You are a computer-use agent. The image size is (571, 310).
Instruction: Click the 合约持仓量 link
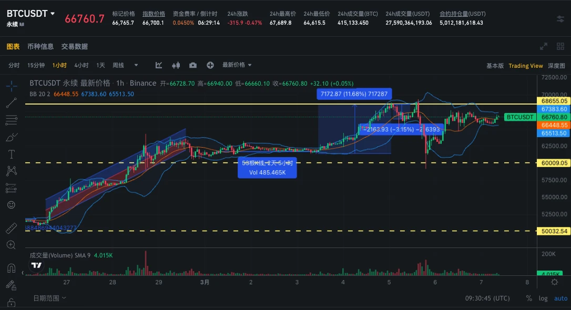tap(454, 14)
